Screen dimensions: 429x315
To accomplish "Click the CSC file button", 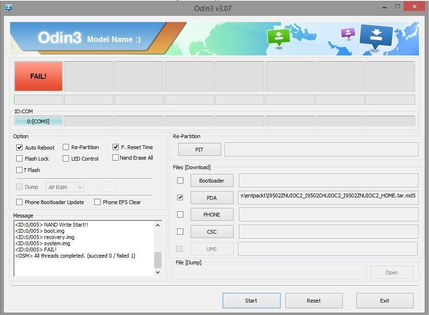I will pos(212,232).
